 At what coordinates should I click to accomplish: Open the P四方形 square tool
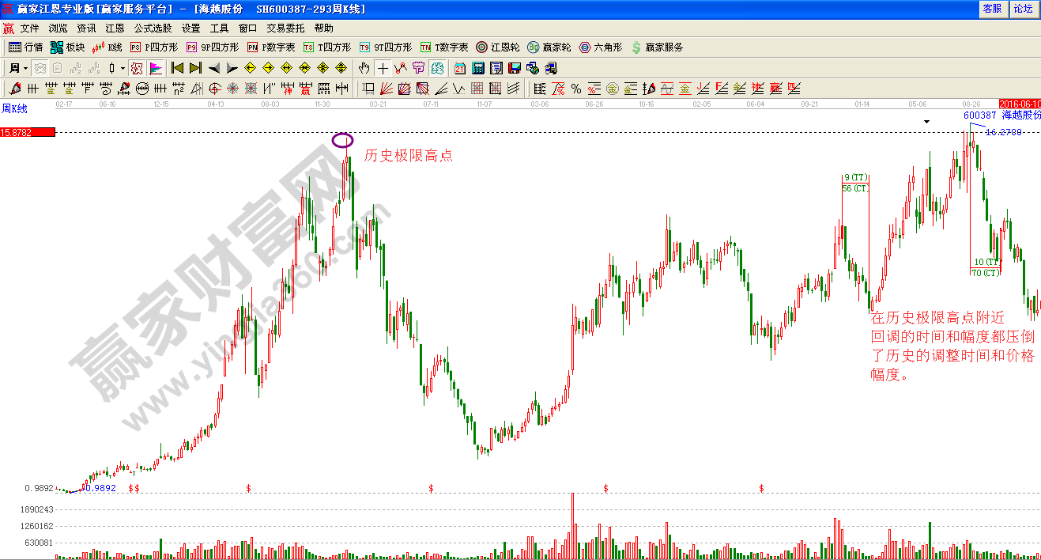coord(154,47)
